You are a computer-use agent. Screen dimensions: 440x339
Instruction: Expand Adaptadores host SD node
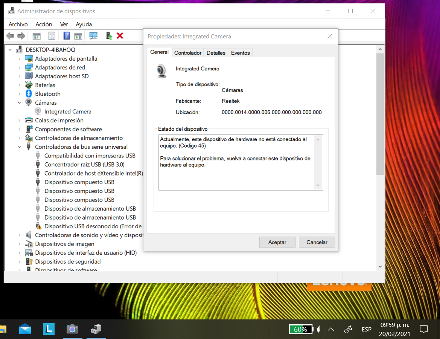(x=19, y=76)
